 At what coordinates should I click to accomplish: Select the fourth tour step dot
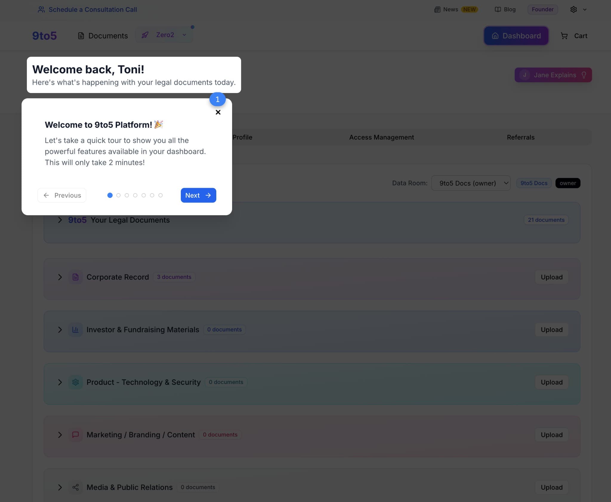(135, 195)
